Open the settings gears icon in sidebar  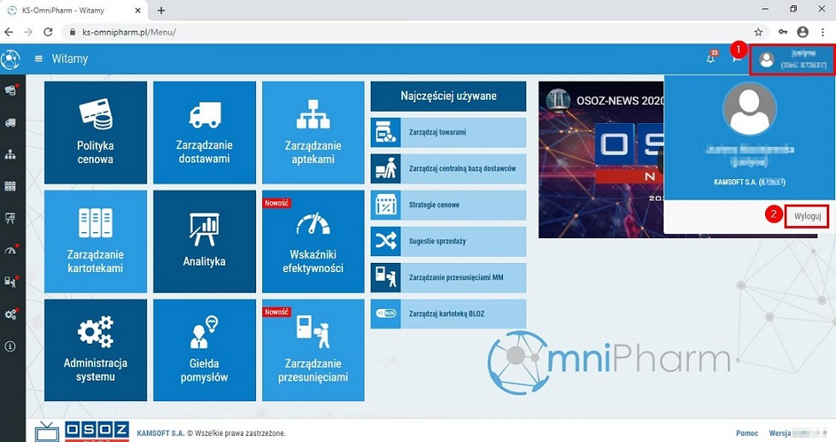(x=10, y=314)
